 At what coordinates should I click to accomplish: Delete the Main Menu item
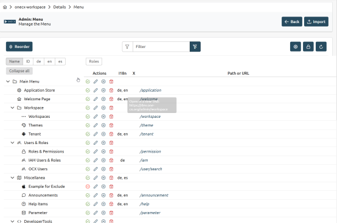pyautogui.click(x=111, y=81)
